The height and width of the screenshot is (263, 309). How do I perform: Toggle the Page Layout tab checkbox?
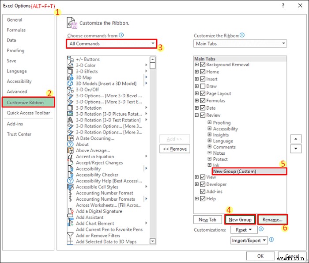[203, 93]
